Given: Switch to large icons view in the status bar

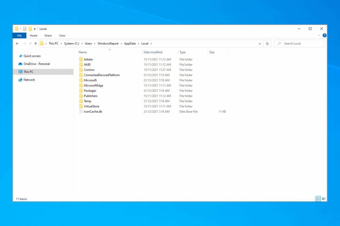Looking at the screenshot, I should click(323, 199).
